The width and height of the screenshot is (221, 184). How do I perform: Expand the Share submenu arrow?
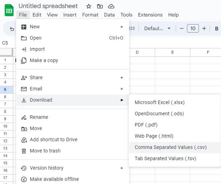point(122,77)
